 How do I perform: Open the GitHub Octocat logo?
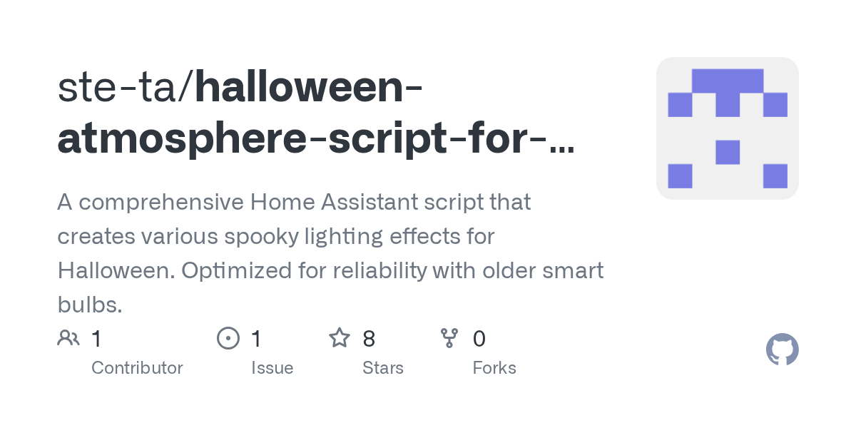point(782,350)
